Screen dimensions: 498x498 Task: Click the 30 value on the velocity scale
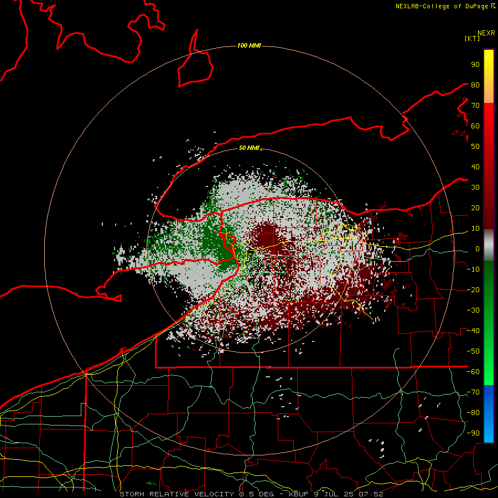point(475,188)
